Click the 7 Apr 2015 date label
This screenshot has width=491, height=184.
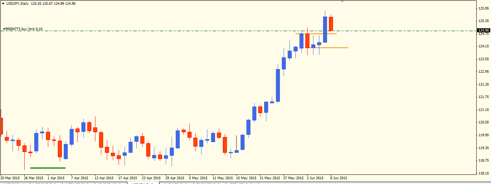[80, 178]
